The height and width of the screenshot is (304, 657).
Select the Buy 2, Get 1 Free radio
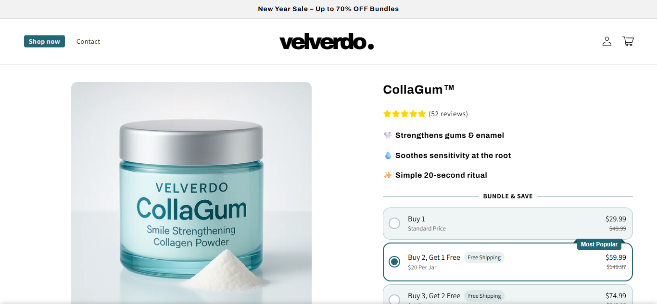point(394,262)
